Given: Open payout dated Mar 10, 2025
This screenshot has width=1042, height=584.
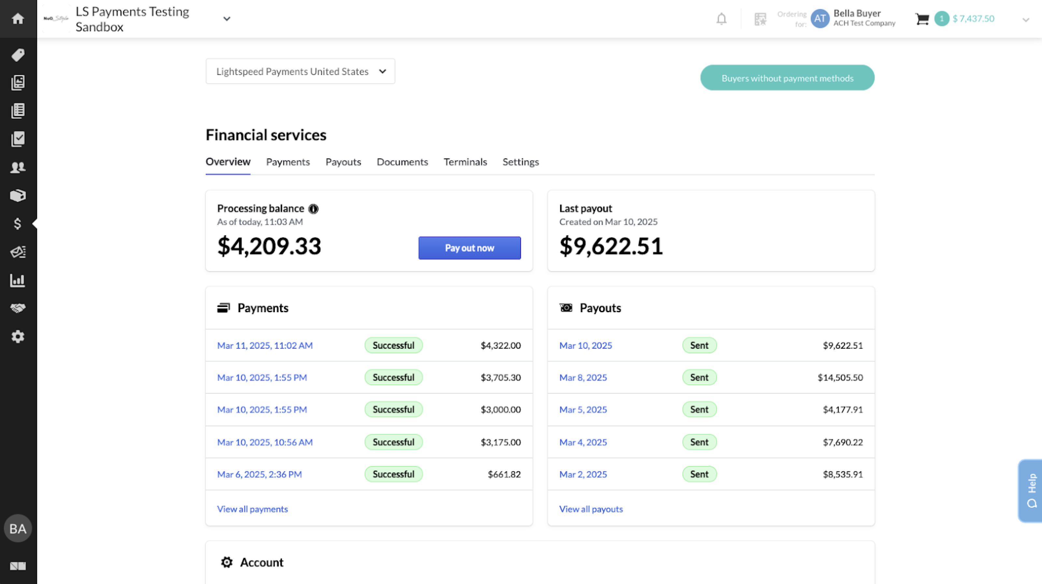Looking at the screenshot, I should coord(585,345).
